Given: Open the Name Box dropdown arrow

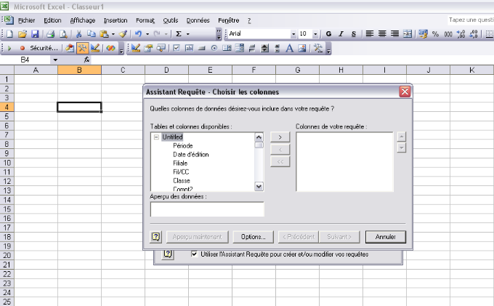Looking at the screenshot, I should click(55, 60).
